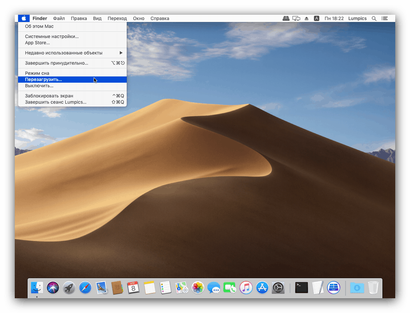Open the Lumpics user menu

[x=357, y=18]
